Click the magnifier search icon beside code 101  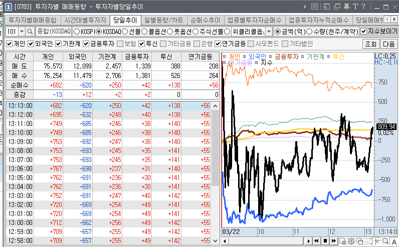click(x=30, y=31)
